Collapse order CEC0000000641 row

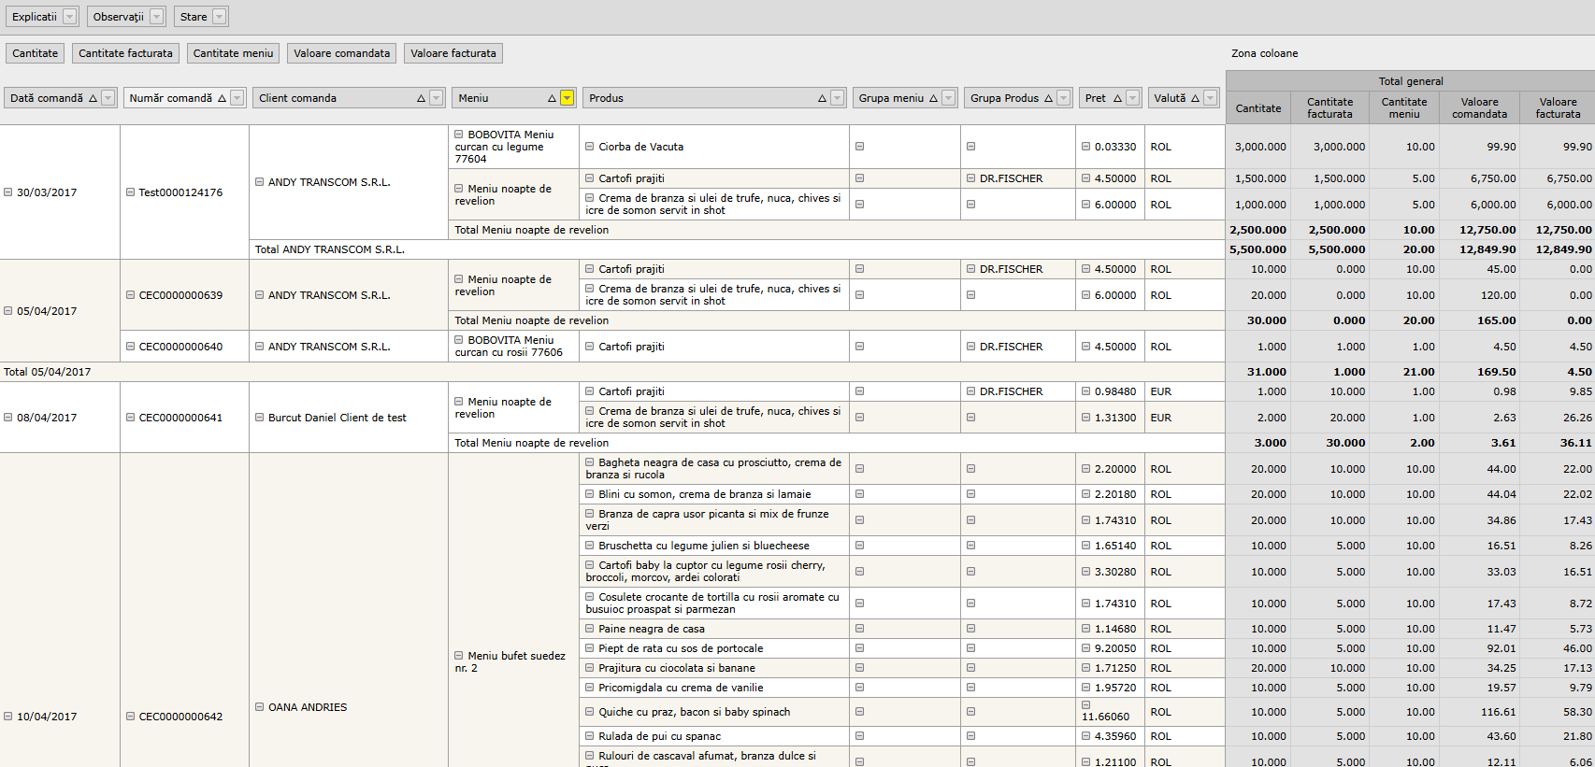(131, 418)
